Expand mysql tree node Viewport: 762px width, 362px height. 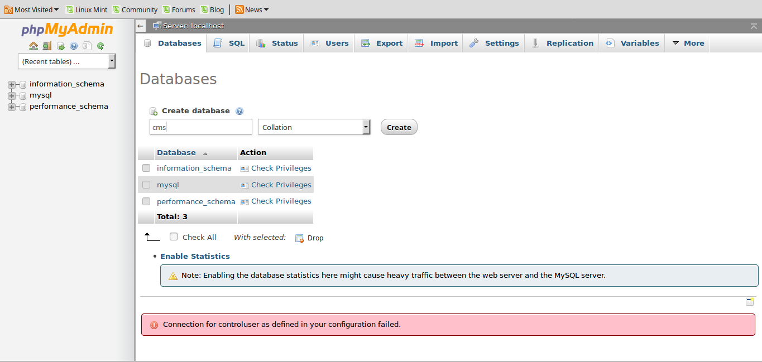[12, 96]
